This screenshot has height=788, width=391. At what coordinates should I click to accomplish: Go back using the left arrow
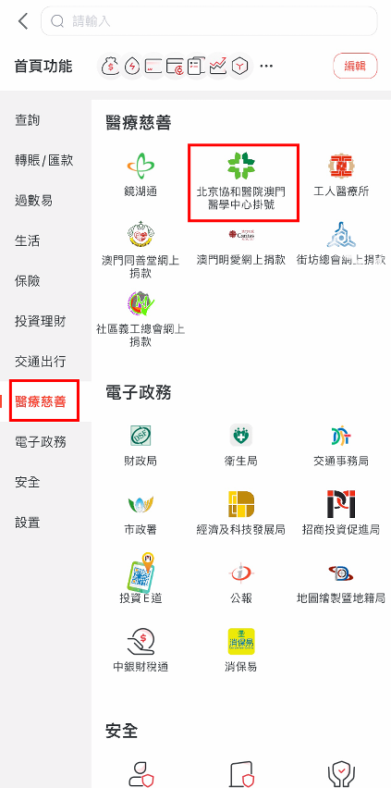click(x=22, y=21)
